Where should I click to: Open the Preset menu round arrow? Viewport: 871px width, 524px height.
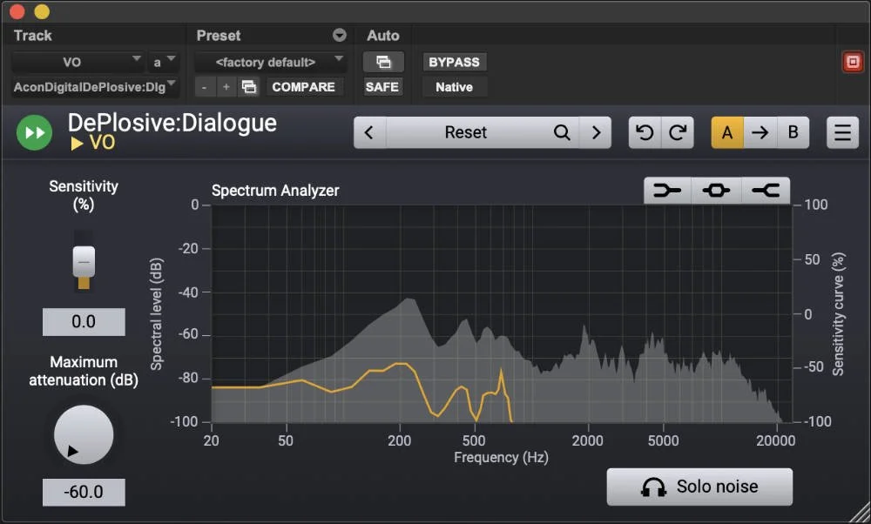coord(340,36)
